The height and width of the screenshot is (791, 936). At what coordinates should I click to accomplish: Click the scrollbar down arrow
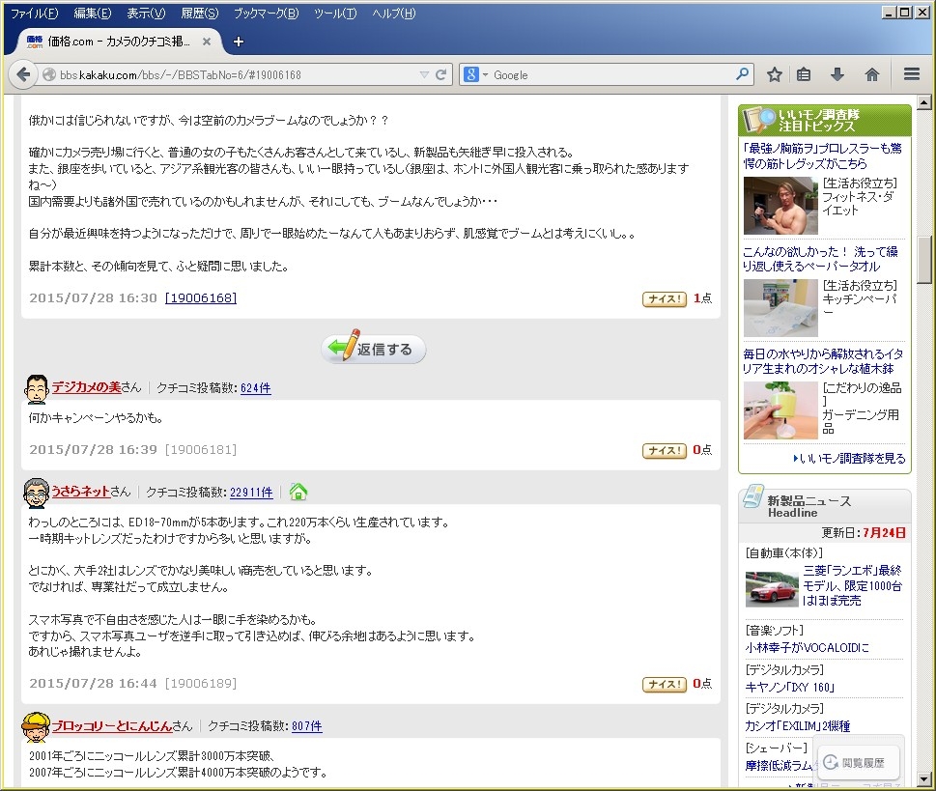[924, 779]
